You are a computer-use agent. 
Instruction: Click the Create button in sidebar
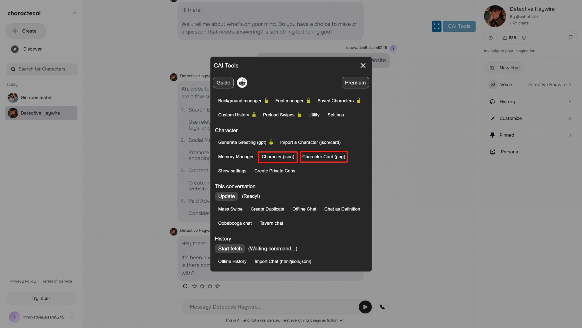(x=26, y=31)
